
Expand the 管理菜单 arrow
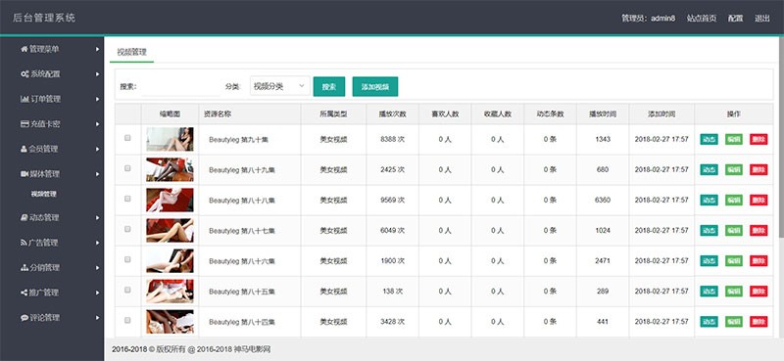tap(97, 49)
